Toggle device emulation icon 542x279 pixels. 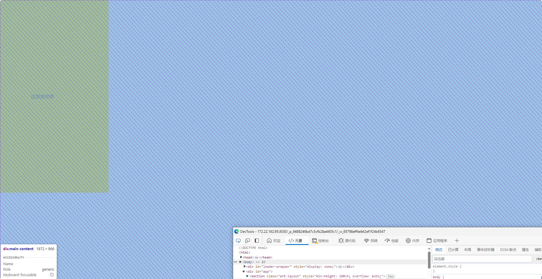coord(248,241)
